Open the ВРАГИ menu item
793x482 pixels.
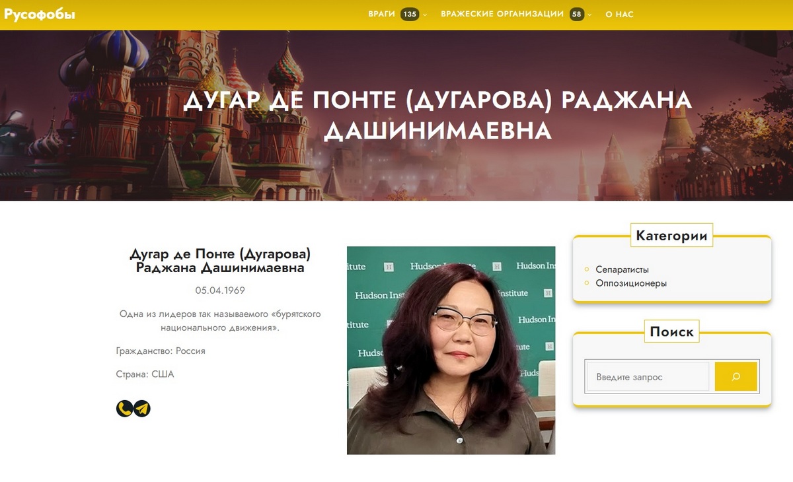(382, 15)
